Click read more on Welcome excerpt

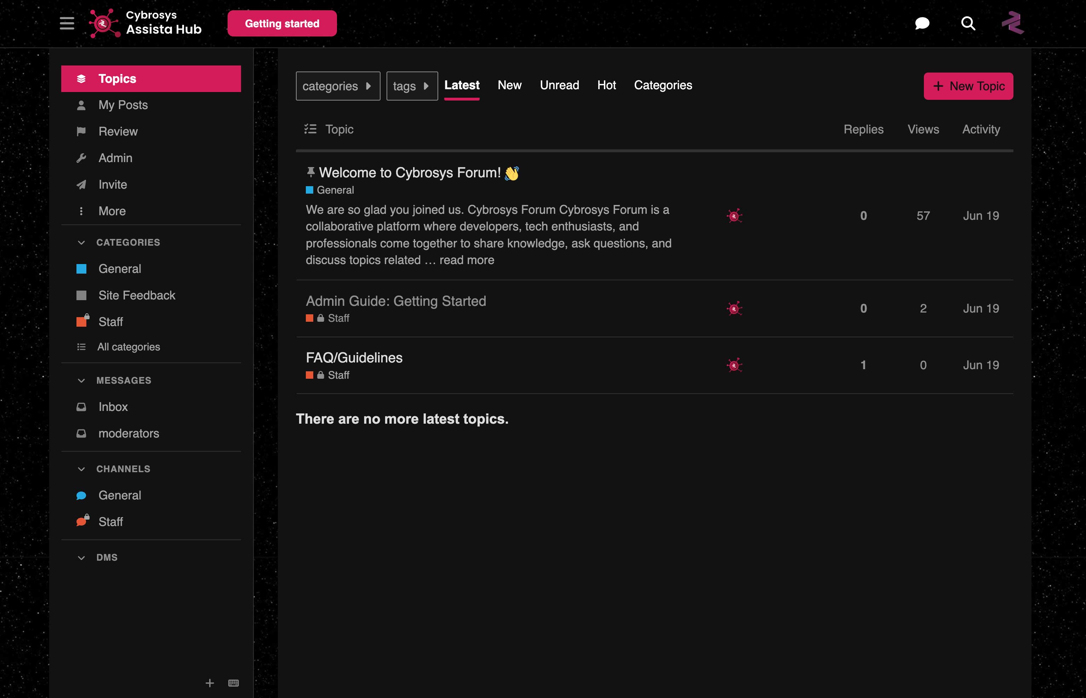467,260
